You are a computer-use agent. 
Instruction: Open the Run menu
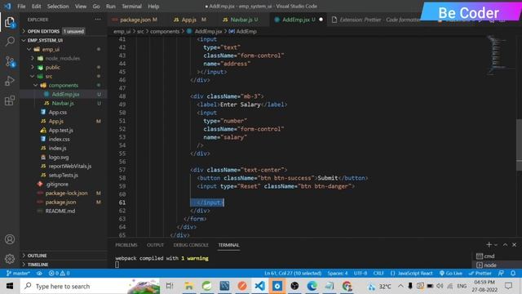point(111,6)
